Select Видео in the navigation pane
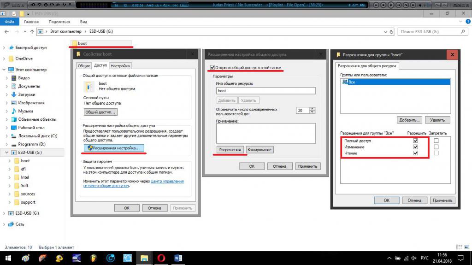This screenshot has height=265, width=472. coord(24,78)
